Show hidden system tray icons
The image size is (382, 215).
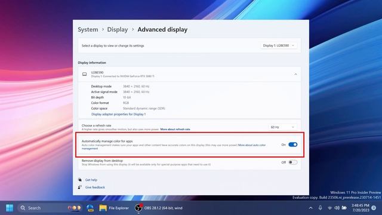310,208
